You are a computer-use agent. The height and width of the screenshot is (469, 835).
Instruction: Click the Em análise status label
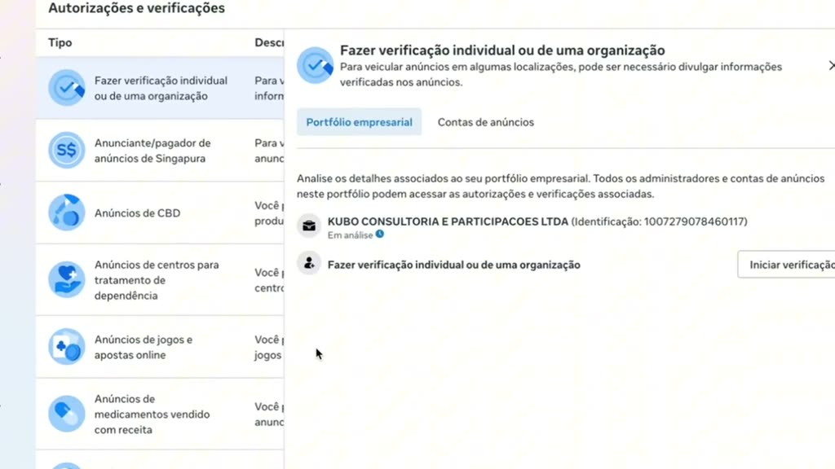350,235
